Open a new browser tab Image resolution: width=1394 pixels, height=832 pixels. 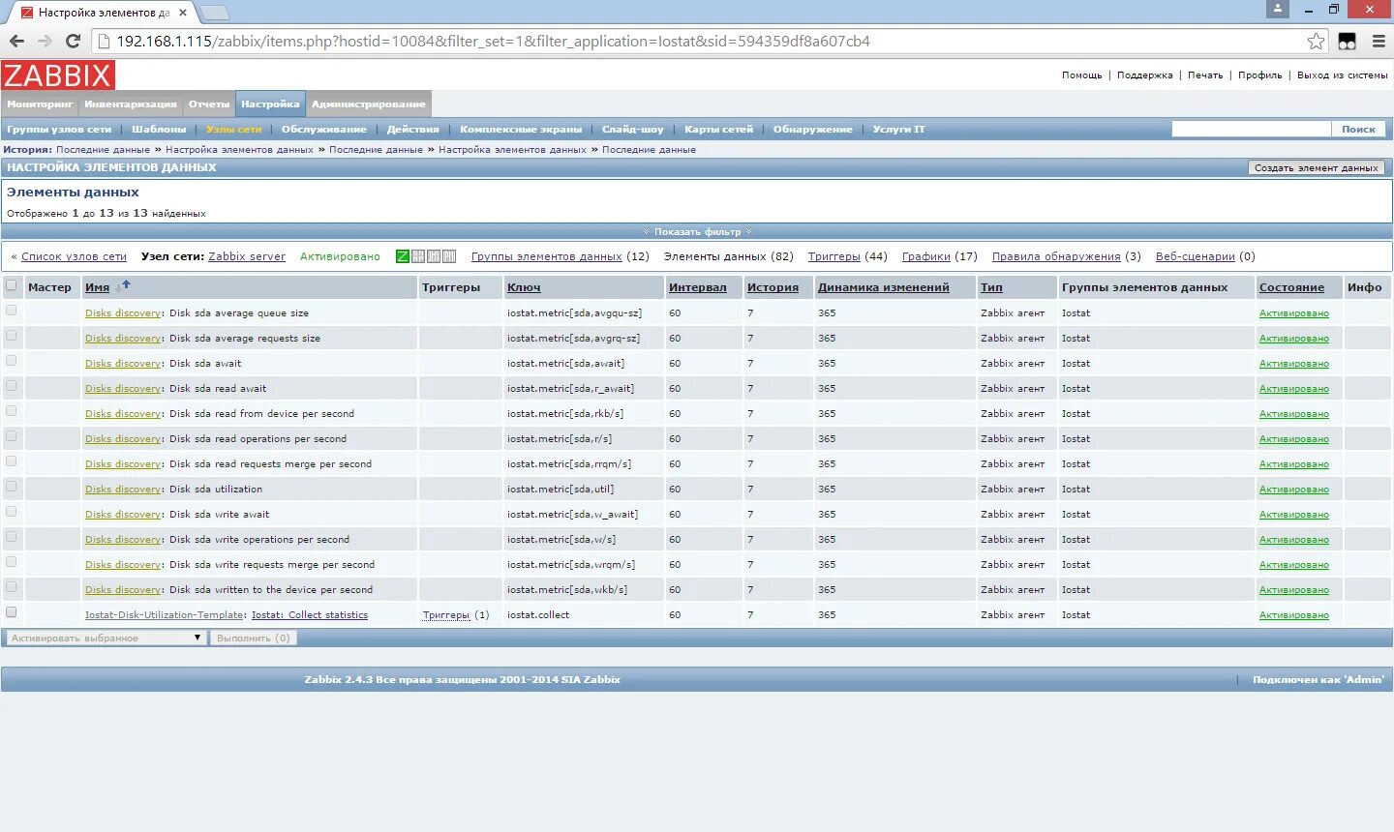(214, 13)
